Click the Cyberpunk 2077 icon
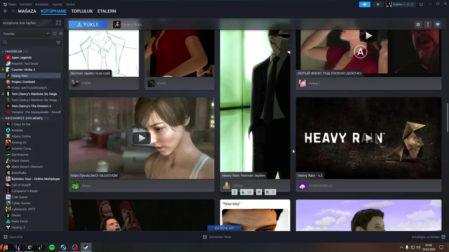 8,209
